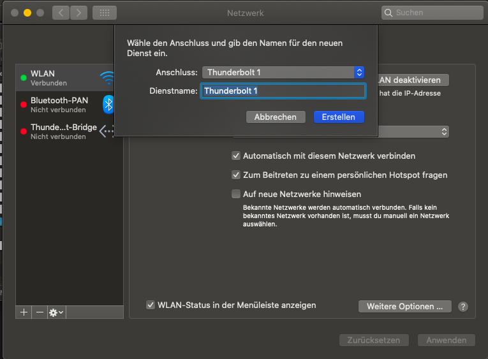Click the Suchen search field
Image resolution: width=488 pixels, height=359 pixels.
(x=433, y=13)
